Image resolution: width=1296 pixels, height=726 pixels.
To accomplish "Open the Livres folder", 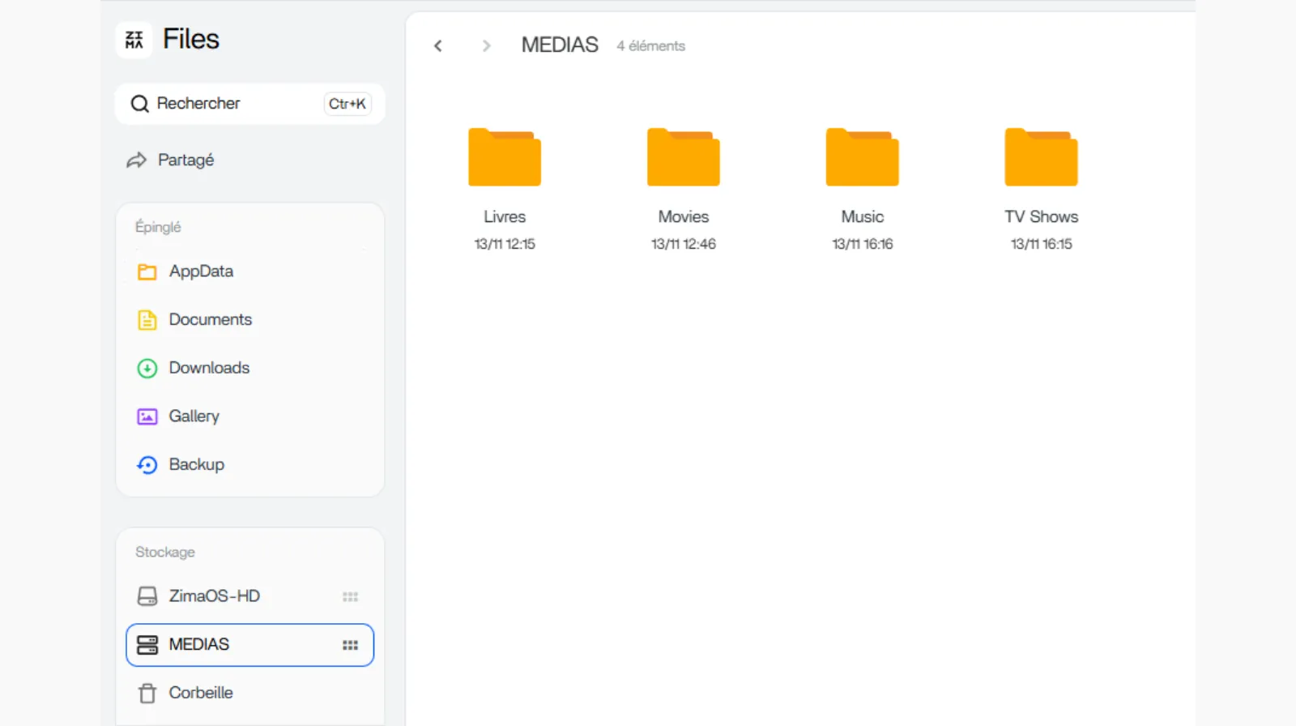I will 504,158.
